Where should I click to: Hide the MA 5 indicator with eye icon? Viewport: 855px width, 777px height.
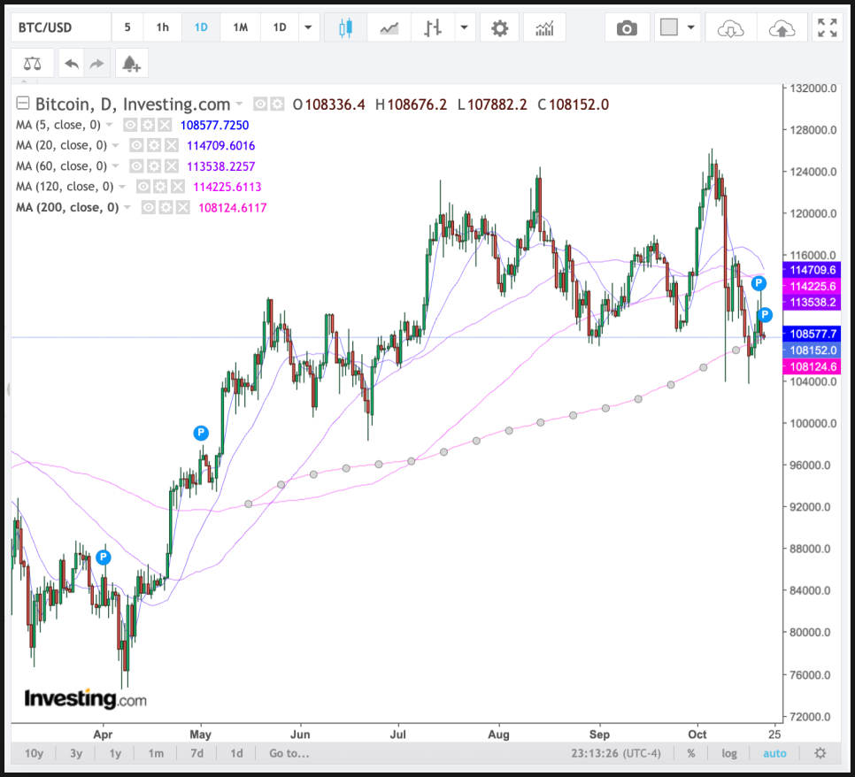tap(130, 126)
